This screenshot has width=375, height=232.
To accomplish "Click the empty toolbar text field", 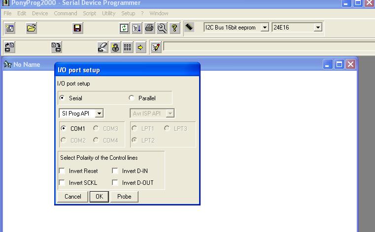I will click(269, 46).
